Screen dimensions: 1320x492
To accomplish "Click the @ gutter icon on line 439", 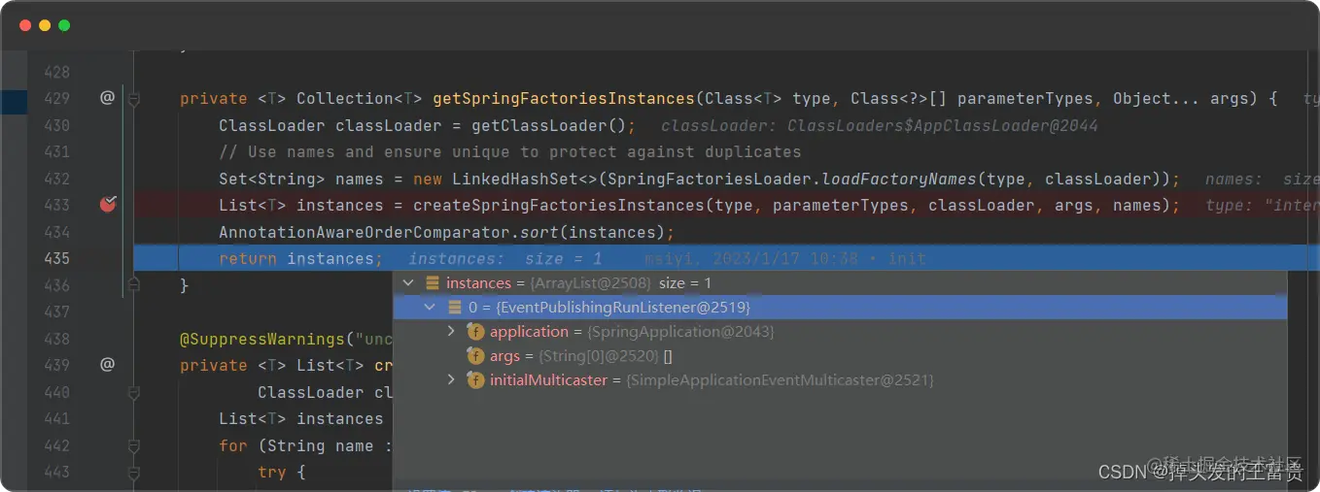I will click(x=107, y=365).
